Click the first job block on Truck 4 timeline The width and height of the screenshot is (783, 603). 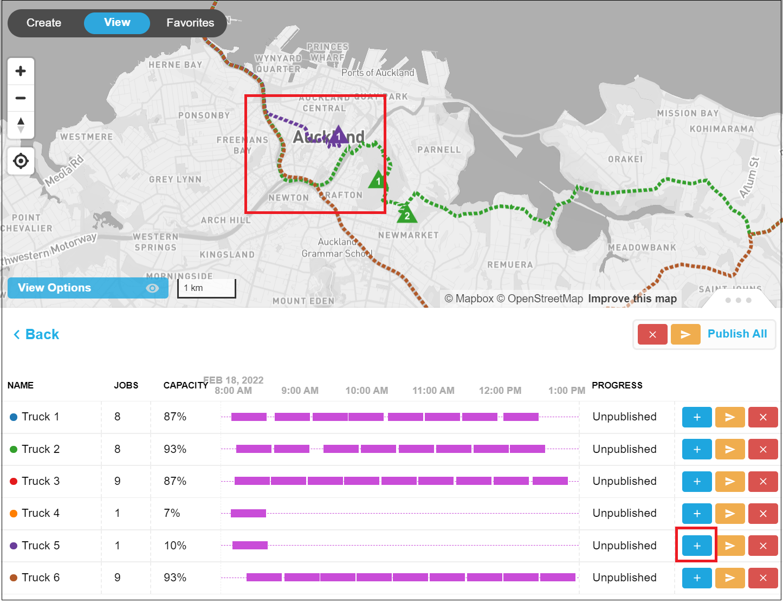coord(248,513)
